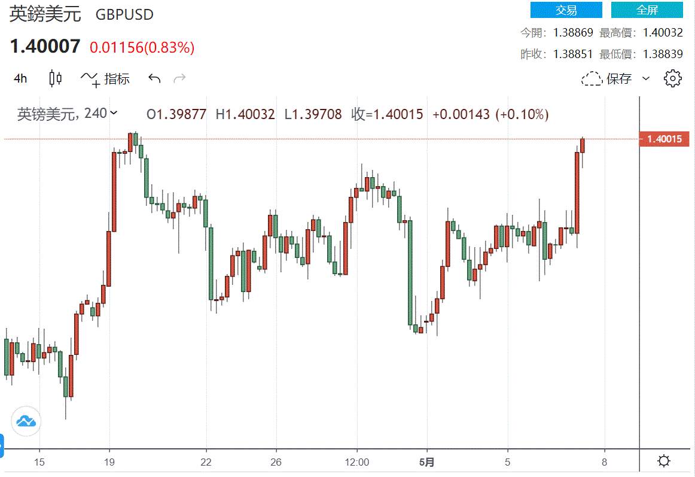Open the 4h timeframe selector
Screen dimensions: 695x477
pos(20,78)
